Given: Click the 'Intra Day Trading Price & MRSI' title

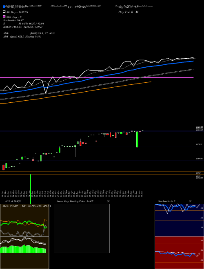Looking at the screenshot, I should tap(83, 201).
